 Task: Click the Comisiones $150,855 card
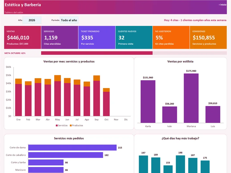pyautogui.click(x=208, y=37)
